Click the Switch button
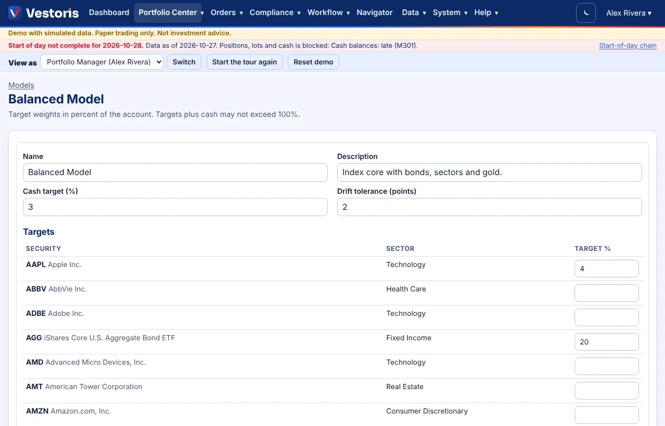The width and height of the screenshot is (665, 426). [184, 62]
